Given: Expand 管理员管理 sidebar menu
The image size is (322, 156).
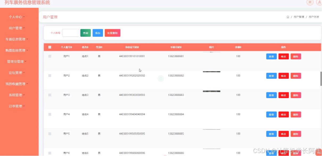Looking at the screenshot, I should 17,62.
